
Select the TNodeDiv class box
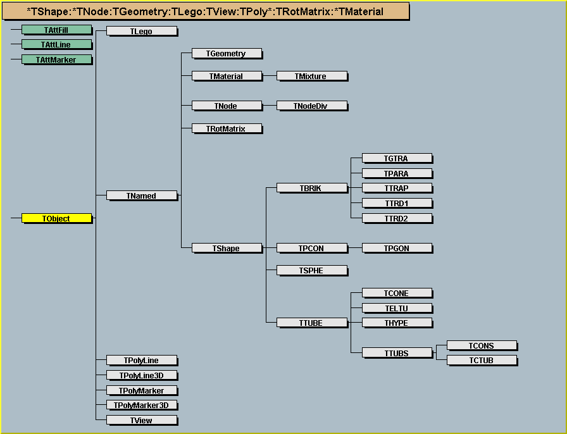pos(311,106)
